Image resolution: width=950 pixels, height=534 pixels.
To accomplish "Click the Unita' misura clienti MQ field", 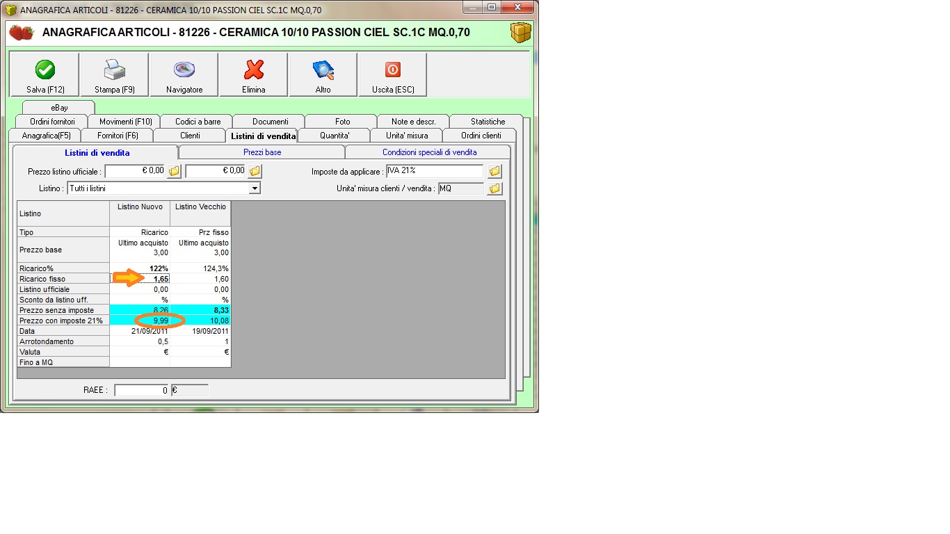I will [x=460, y=188].
